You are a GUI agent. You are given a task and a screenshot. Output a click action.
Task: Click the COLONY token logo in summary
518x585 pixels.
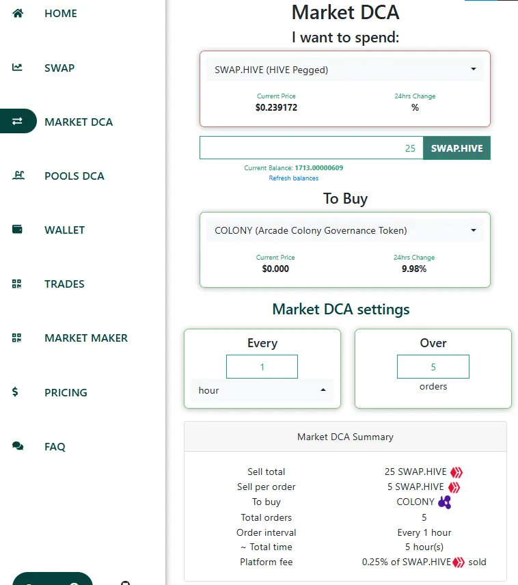pyautogui.click(x=444, y=502)
